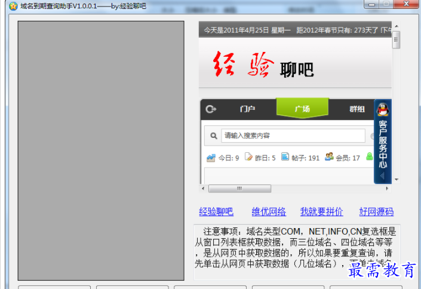
Task: Open the 好网源码 link
Action: (x=376, y=211)
